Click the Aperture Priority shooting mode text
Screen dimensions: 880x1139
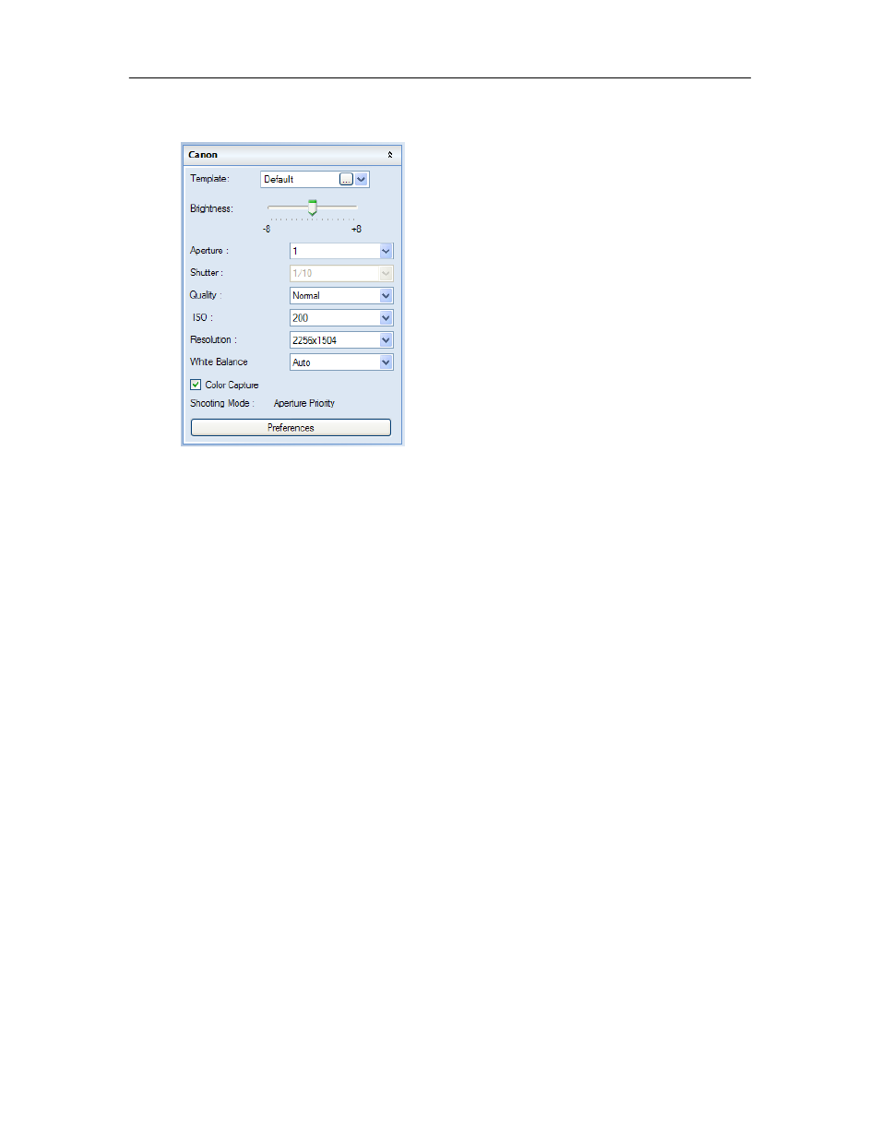(x=304, y=403)
